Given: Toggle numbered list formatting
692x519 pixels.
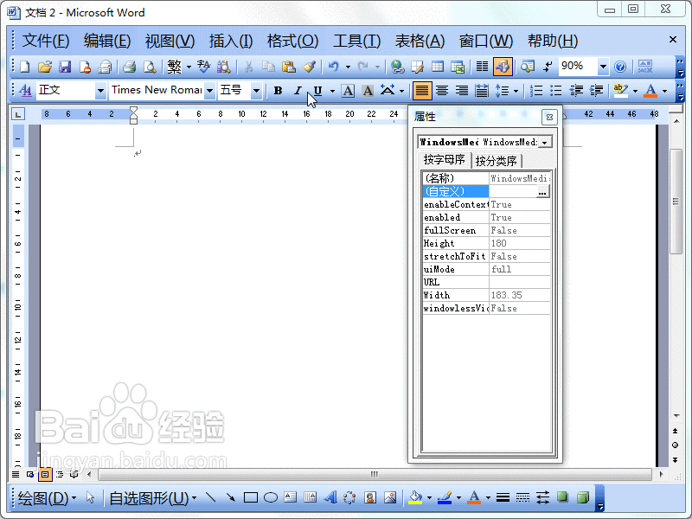Looking at the screenshot, I should [536, 91].
